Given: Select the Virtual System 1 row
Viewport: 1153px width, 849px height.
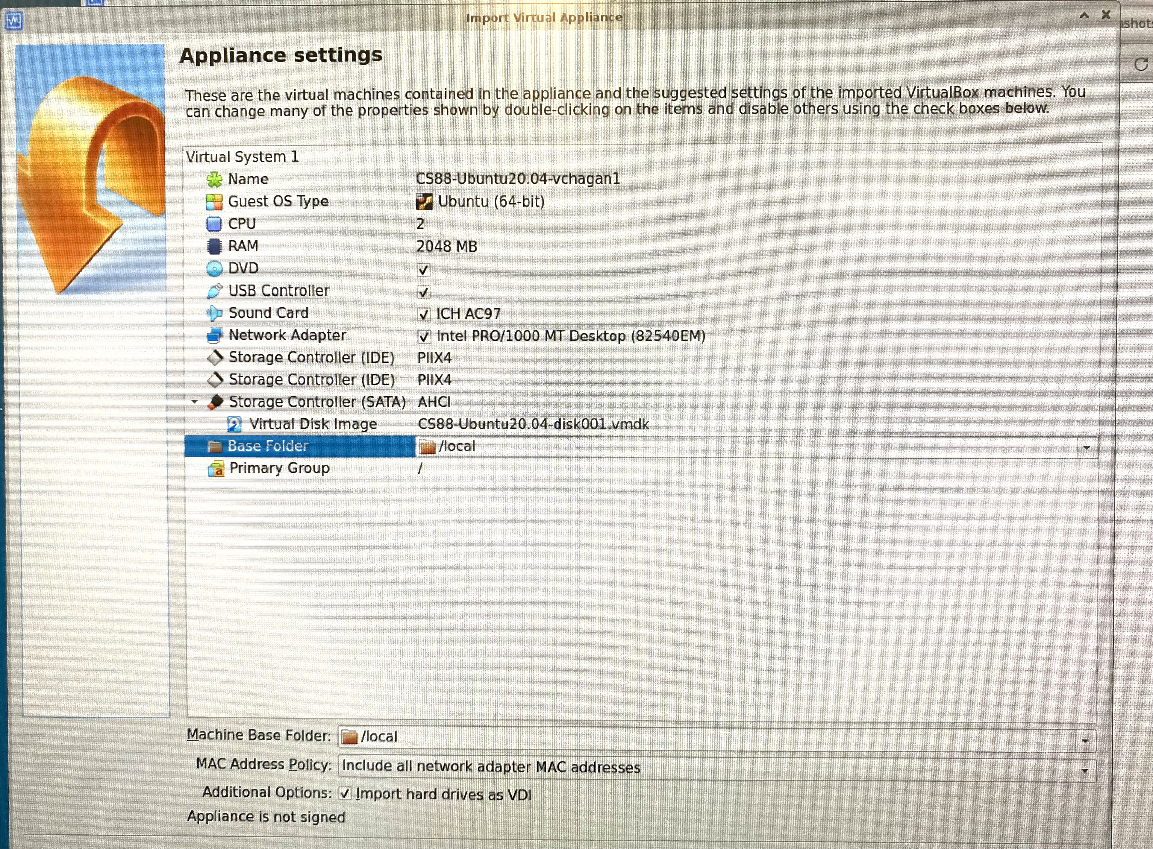Looking at the screenshot, I should (x=242, y=157).
